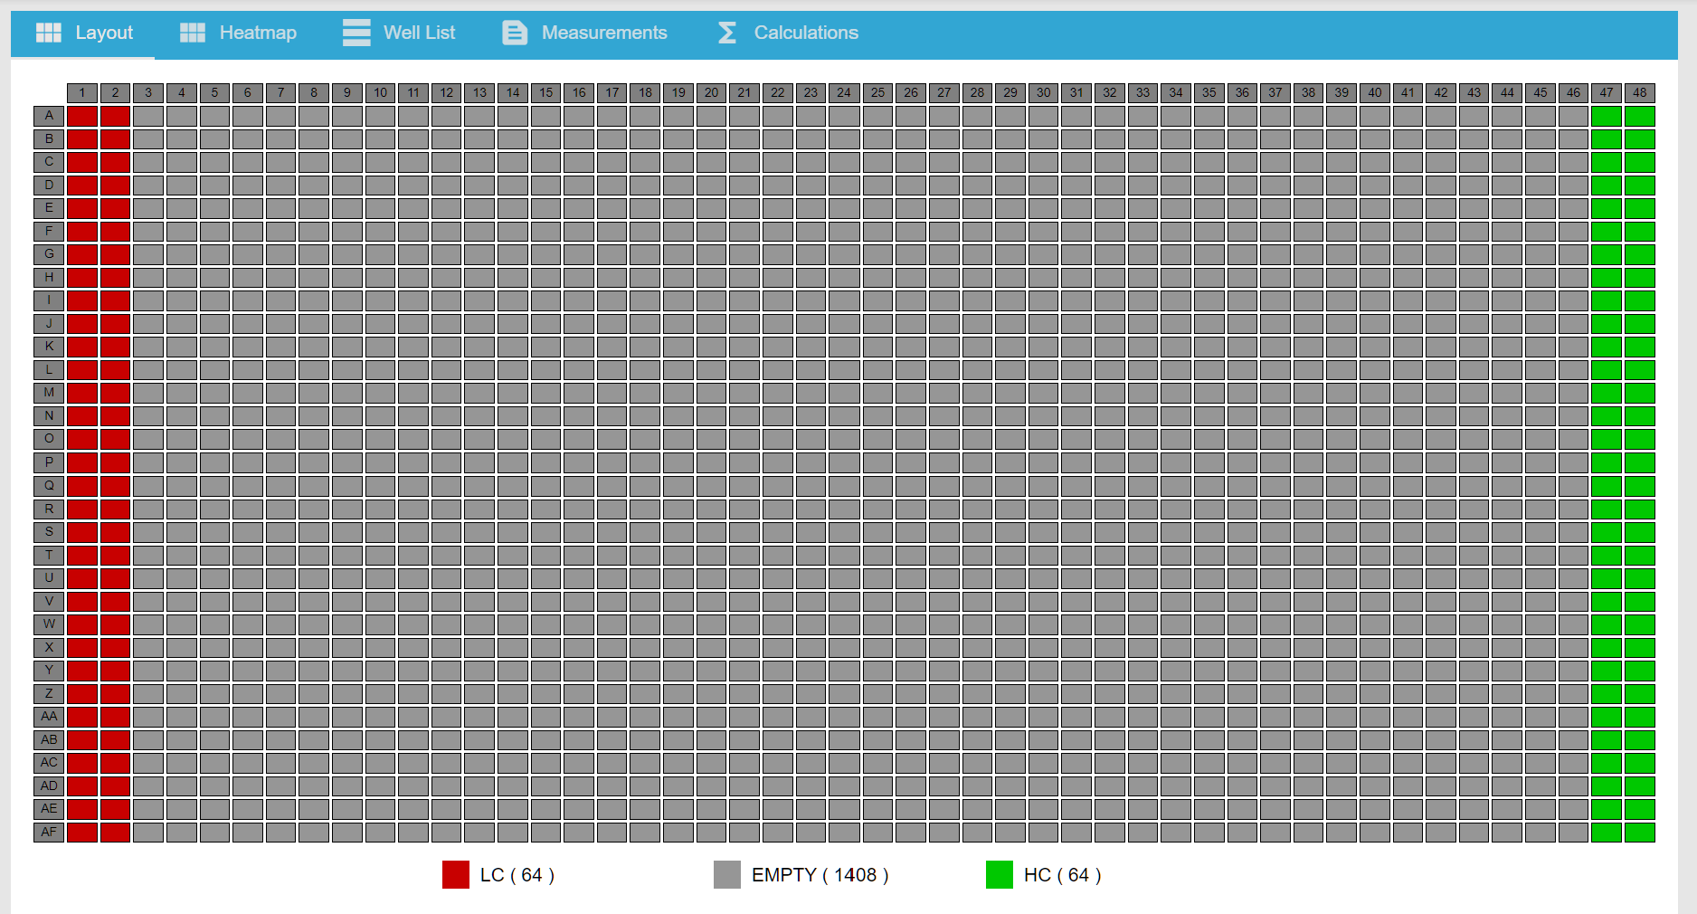Open the Measurements tab
This screenshot has width=1697, height=914.
tap(603, 33)
